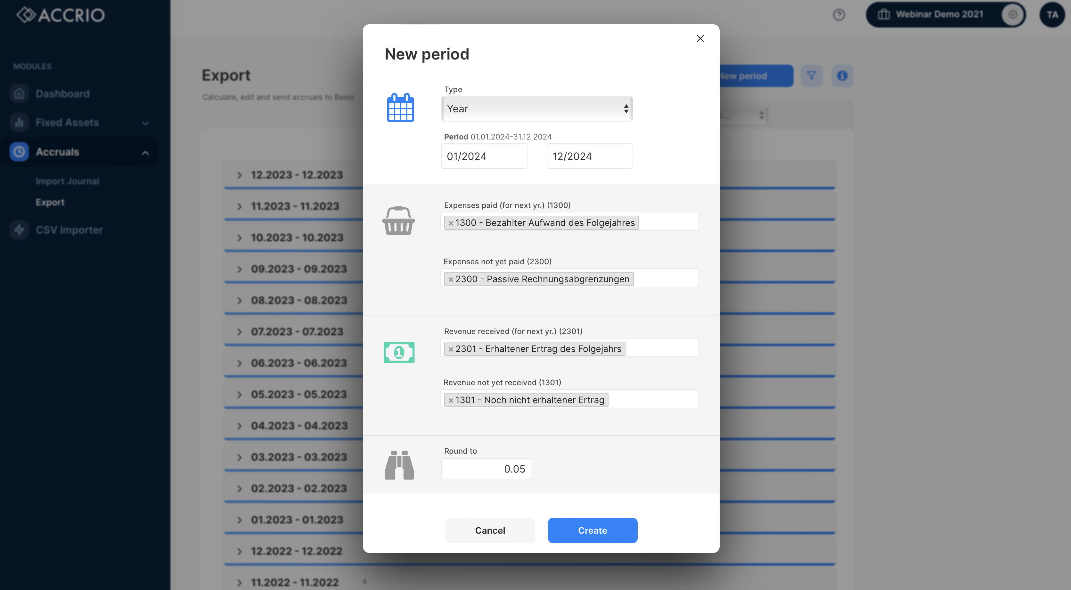Remove the 1300 Bezahlter Aufwand tag
The width and height of the screenshot is (1071, 590).
pos(451,223)
